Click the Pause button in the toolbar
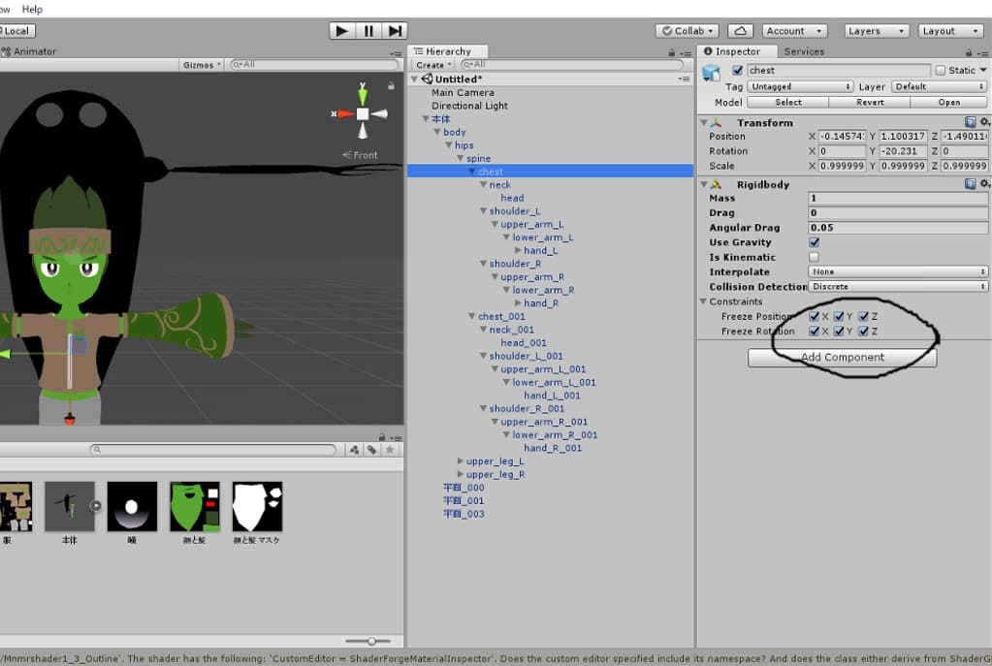The width and height of the screenshot is (992, 666). [x=368, y=31]
